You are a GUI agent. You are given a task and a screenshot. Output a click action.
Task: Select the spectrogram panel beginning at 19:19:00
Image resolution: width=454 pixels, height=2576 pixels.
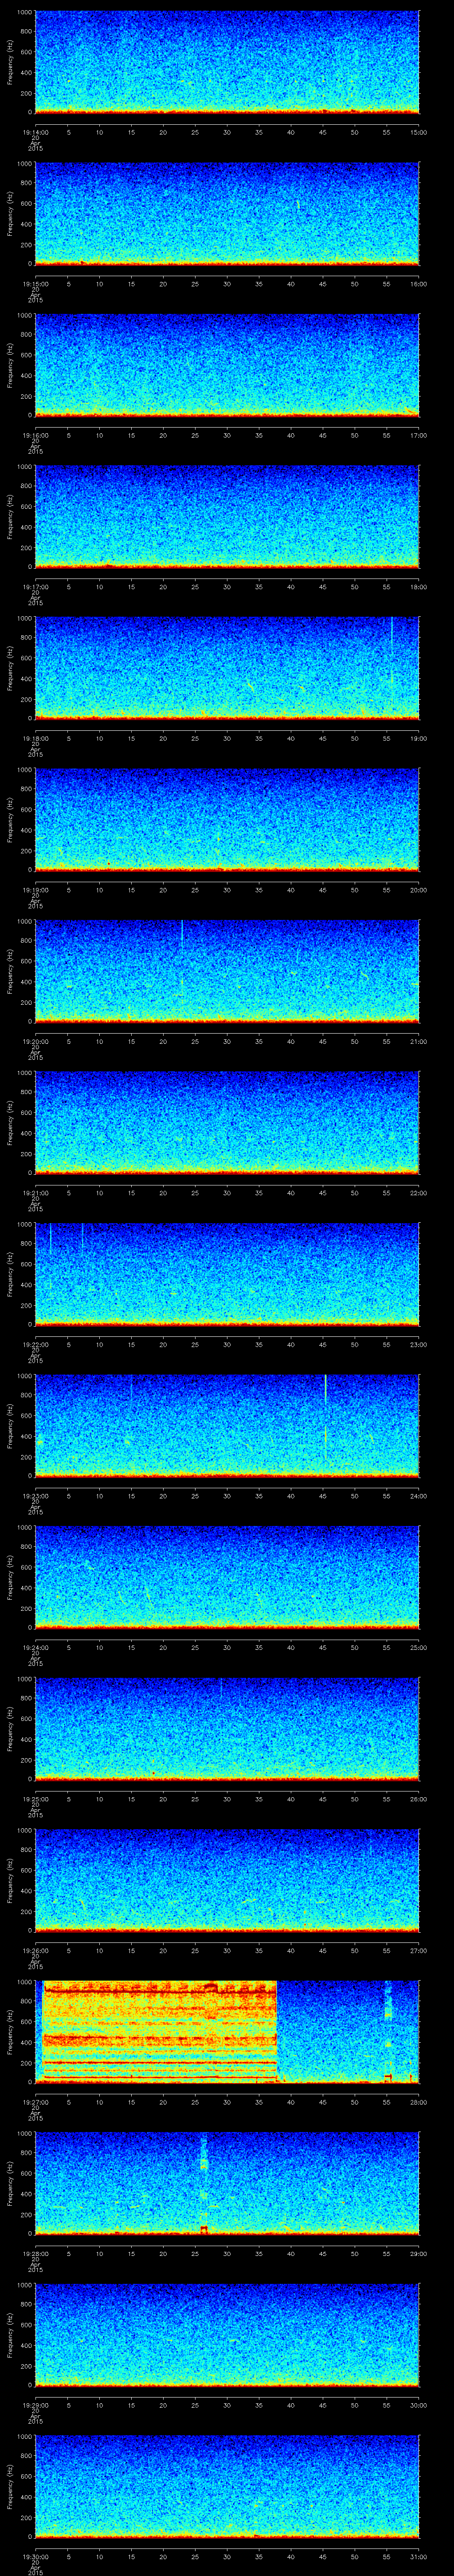click(227, 819)
